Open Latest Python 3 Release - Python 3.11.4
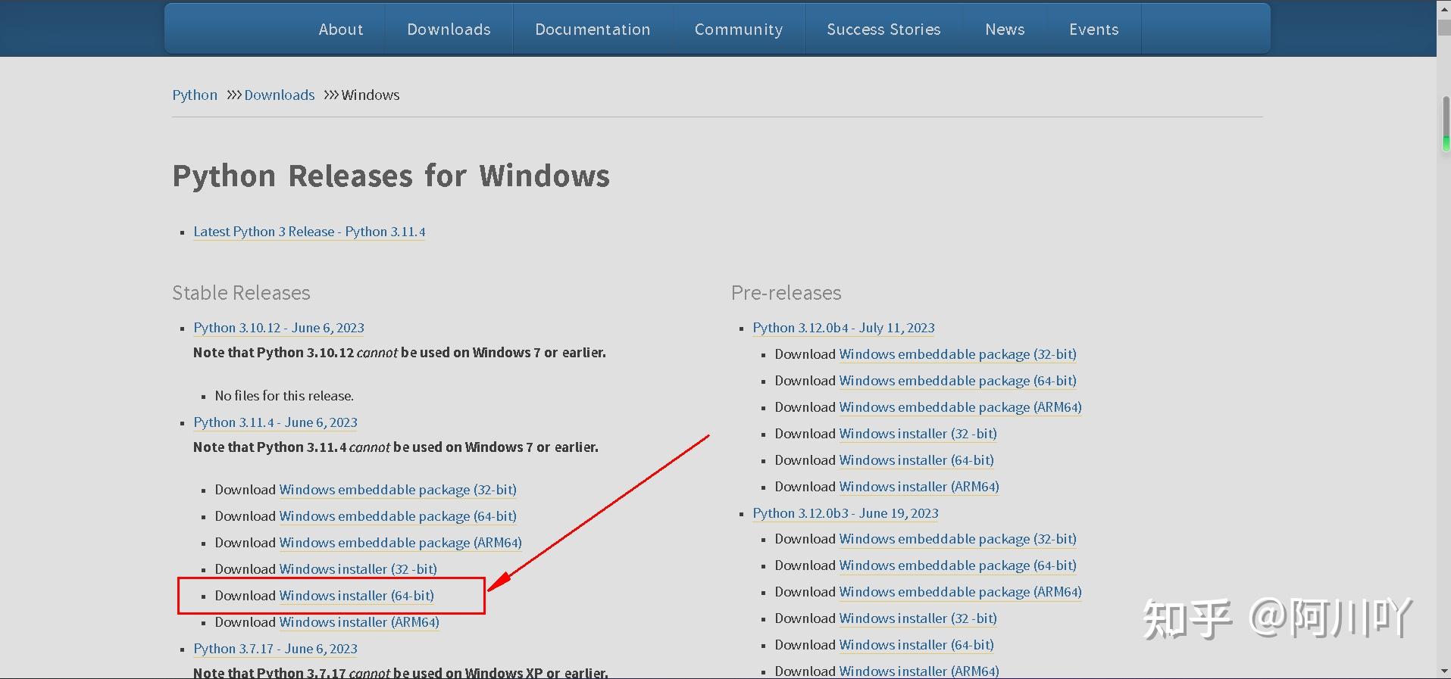This screenshot has height=679, width=1451. [x=309, y=232]
